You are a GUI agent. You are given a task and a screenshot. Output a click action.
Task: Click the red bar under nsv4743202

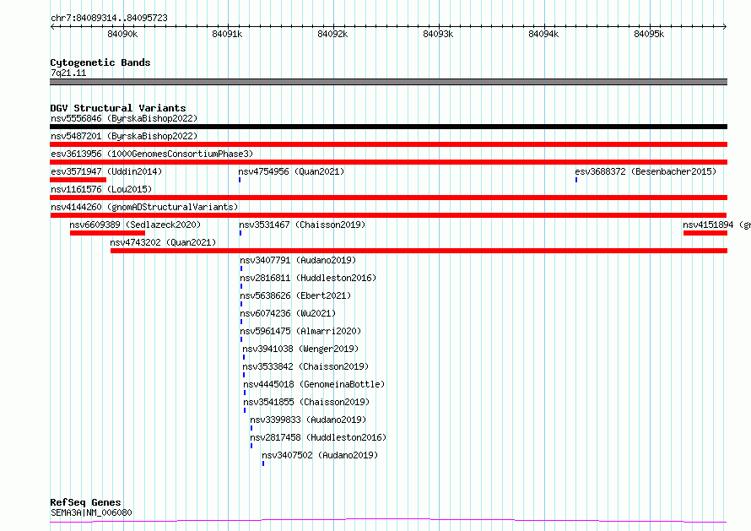[x=419, y=251]
